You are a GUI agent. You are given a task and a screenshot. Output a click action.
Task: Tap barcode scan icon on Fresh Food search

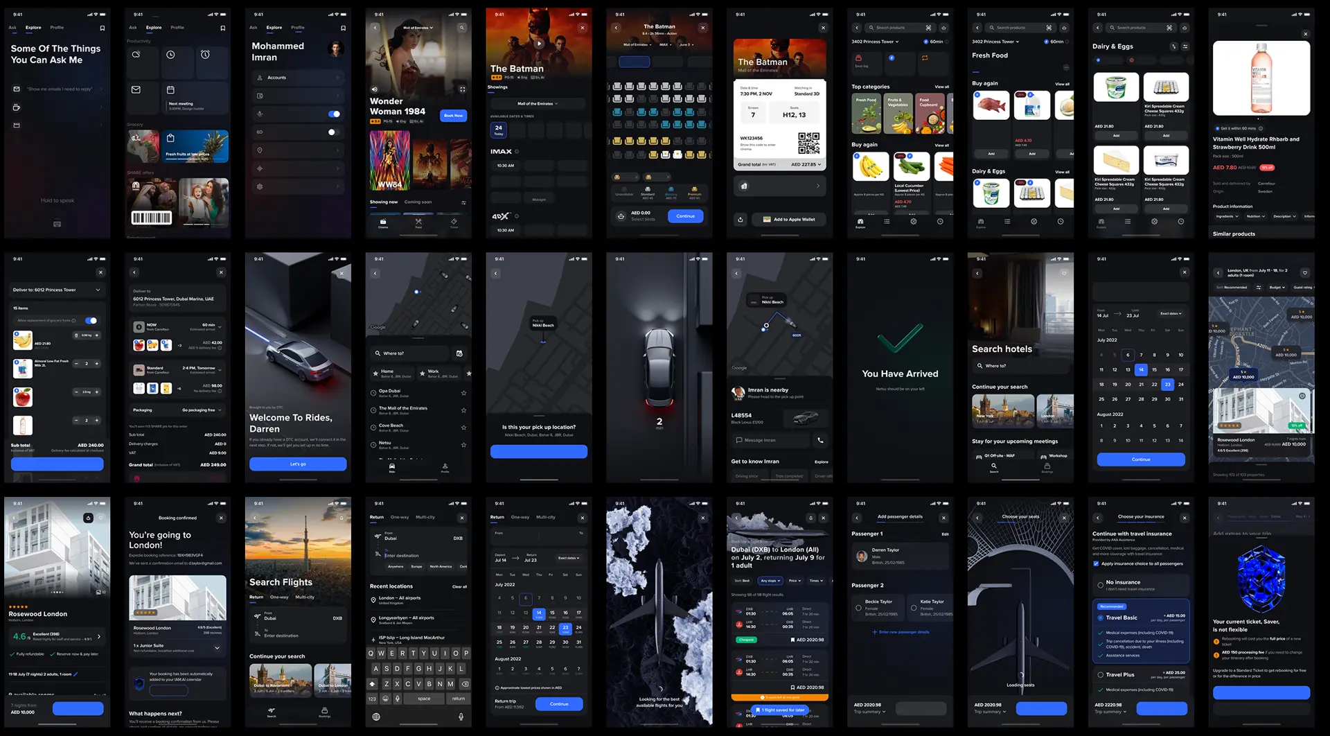click(1049, 28)
